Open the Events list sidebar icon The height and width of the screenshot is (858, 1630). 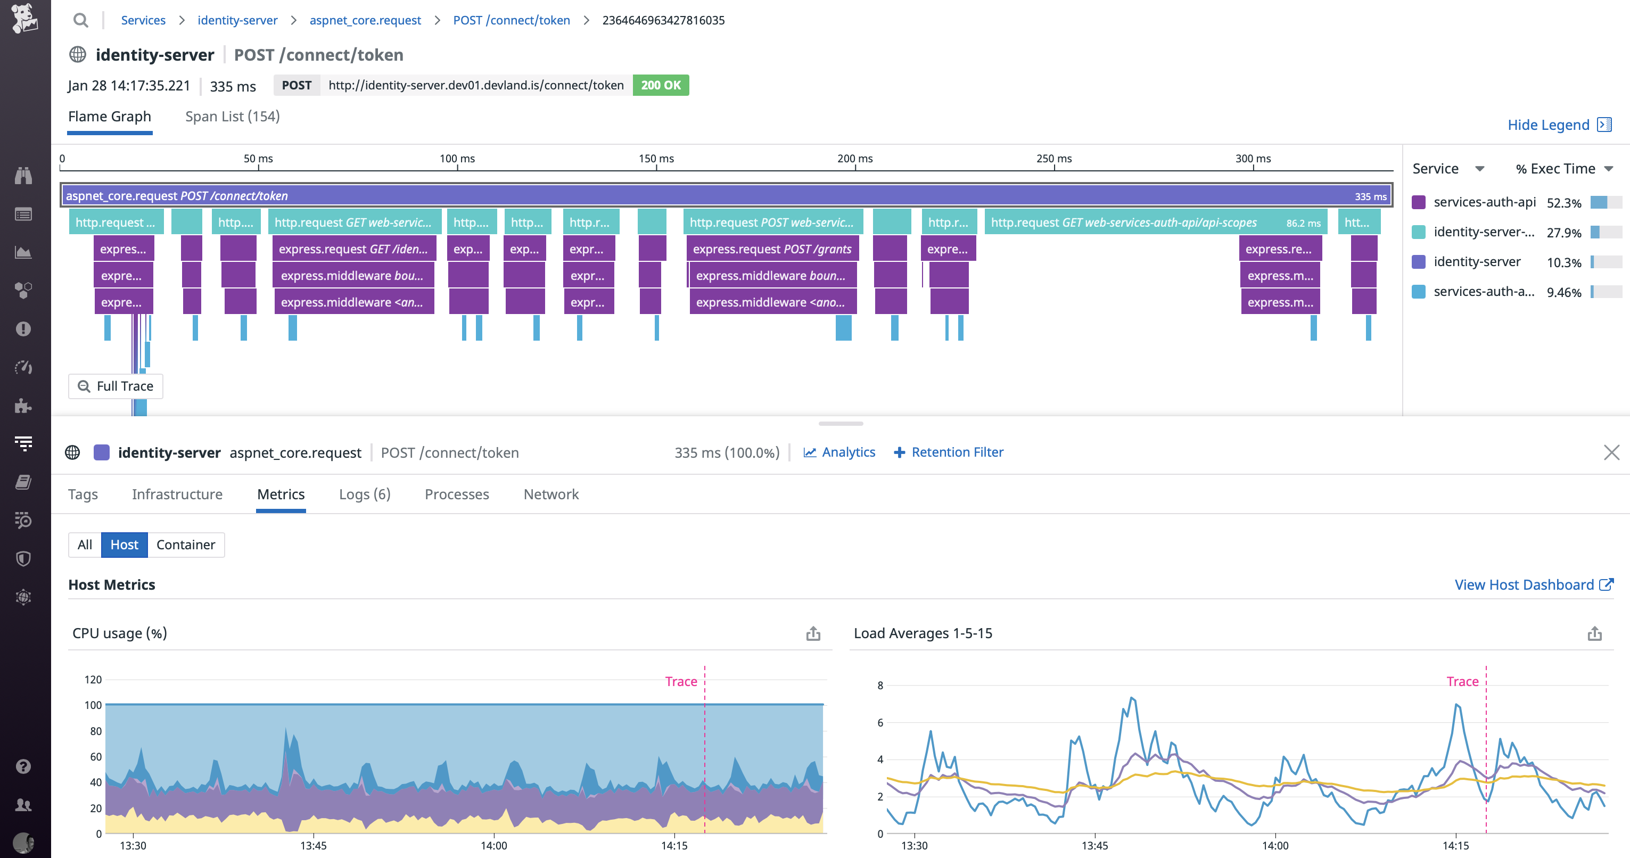[23, 214]
